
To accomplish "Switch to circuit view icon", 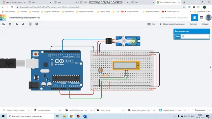I will (194, 18).
